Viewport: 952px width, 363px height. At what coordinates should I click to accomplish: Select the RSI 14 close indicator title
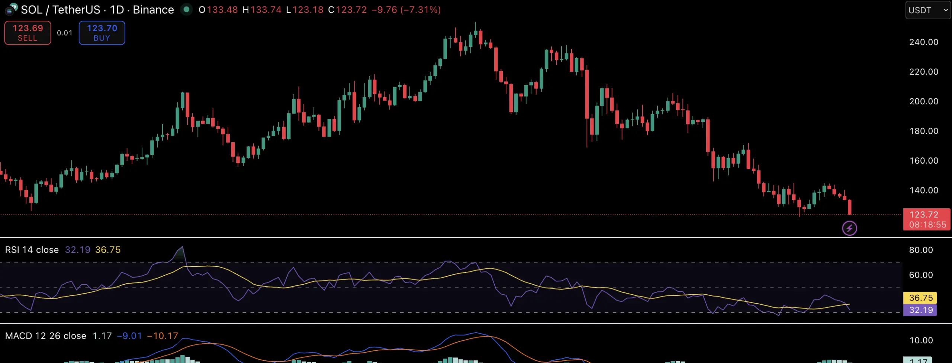click(x=32, y=250)
